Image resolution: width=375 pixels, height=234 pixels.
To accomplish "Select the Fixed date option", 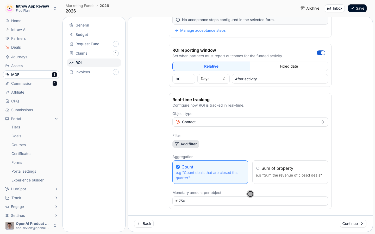I will 289,66.
